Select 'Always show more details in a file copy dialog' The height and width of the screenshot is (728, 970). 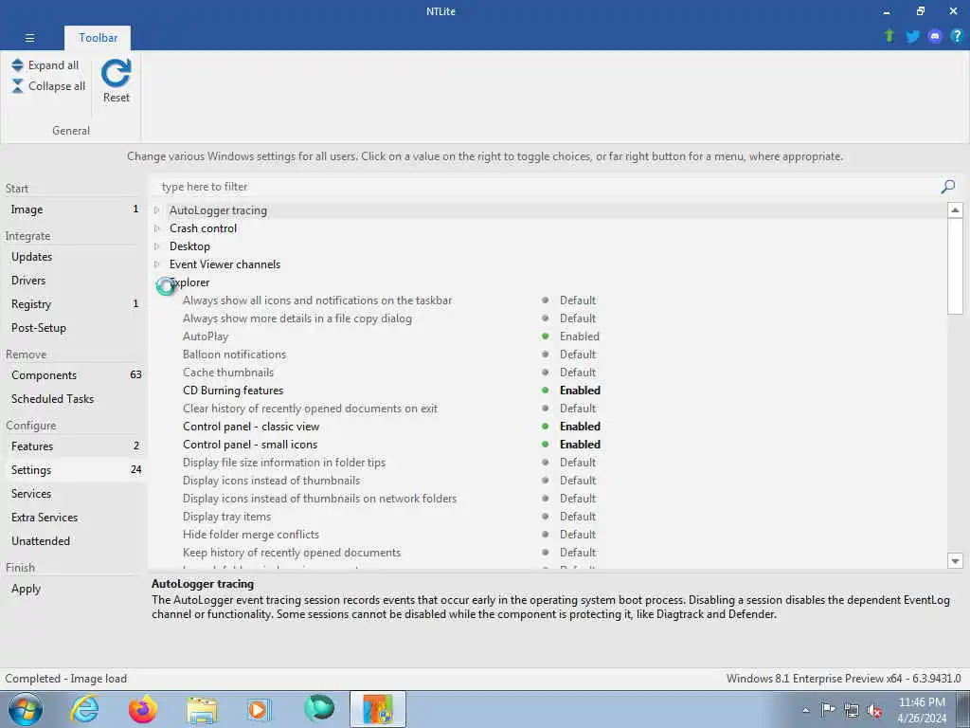point(296,318)
